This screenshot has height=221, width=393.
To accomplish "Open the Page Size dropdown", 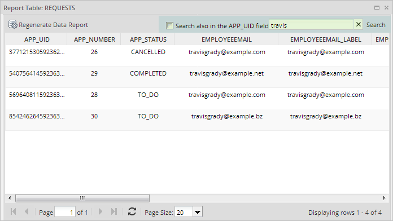I will tap(198, 212).
